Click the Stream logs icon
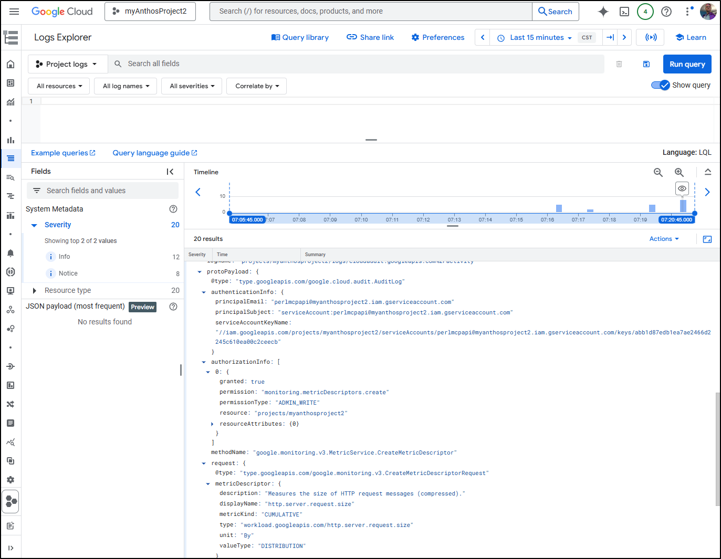Viewport: 721px width, 559px height. tap(651, 37)
